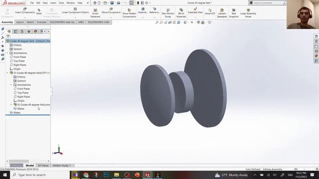The width and height of the screenshot is (319, 179).
Task: Open the Window menu
Action: tap(71, 3)
